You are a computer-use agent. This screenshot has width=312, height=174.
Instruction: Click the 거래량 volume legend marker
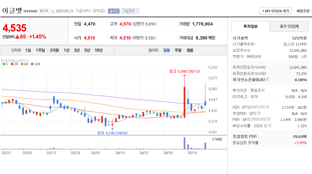tap(217, 139)
